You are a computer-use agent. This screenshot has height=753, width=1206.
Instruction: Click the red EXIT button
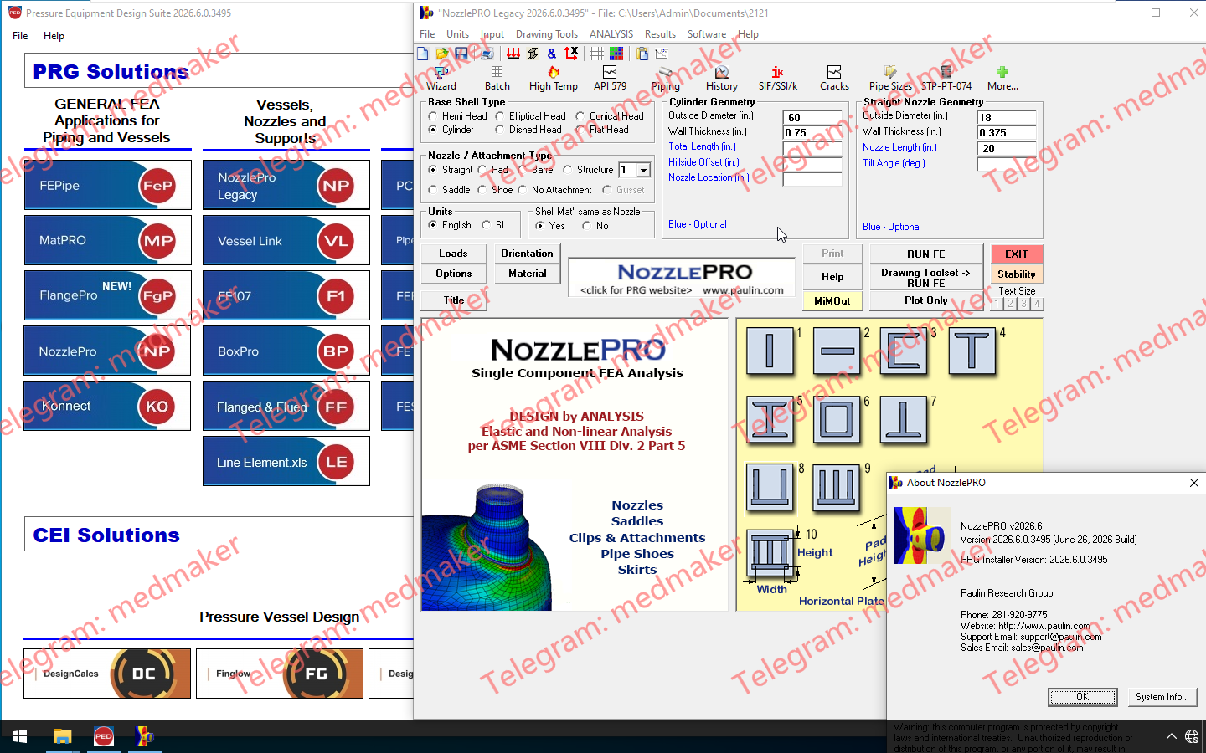coord(1017,254)
